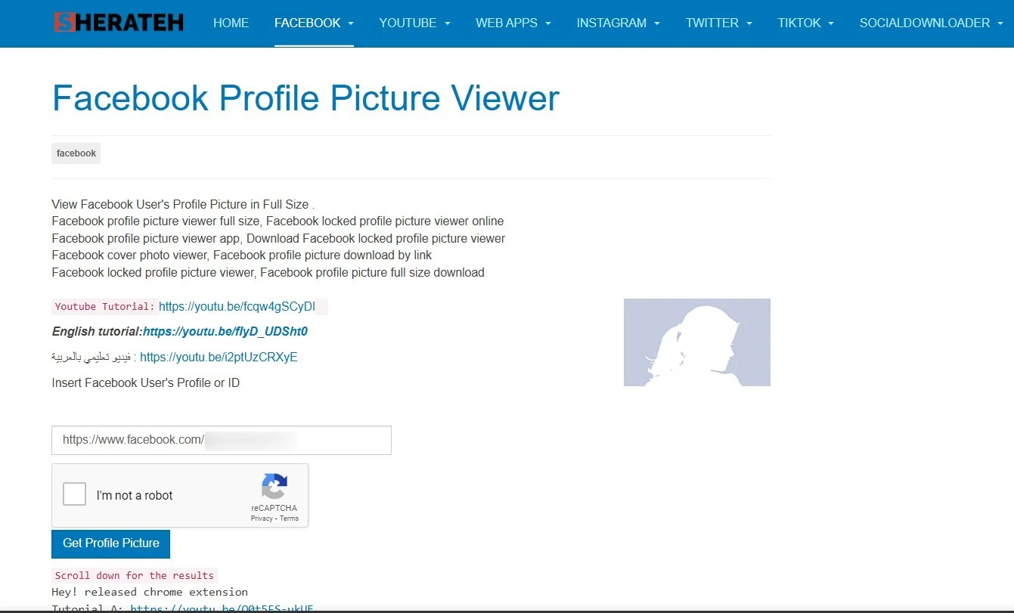Open reCAPTCHA Terms link

(x=290, y=519)
